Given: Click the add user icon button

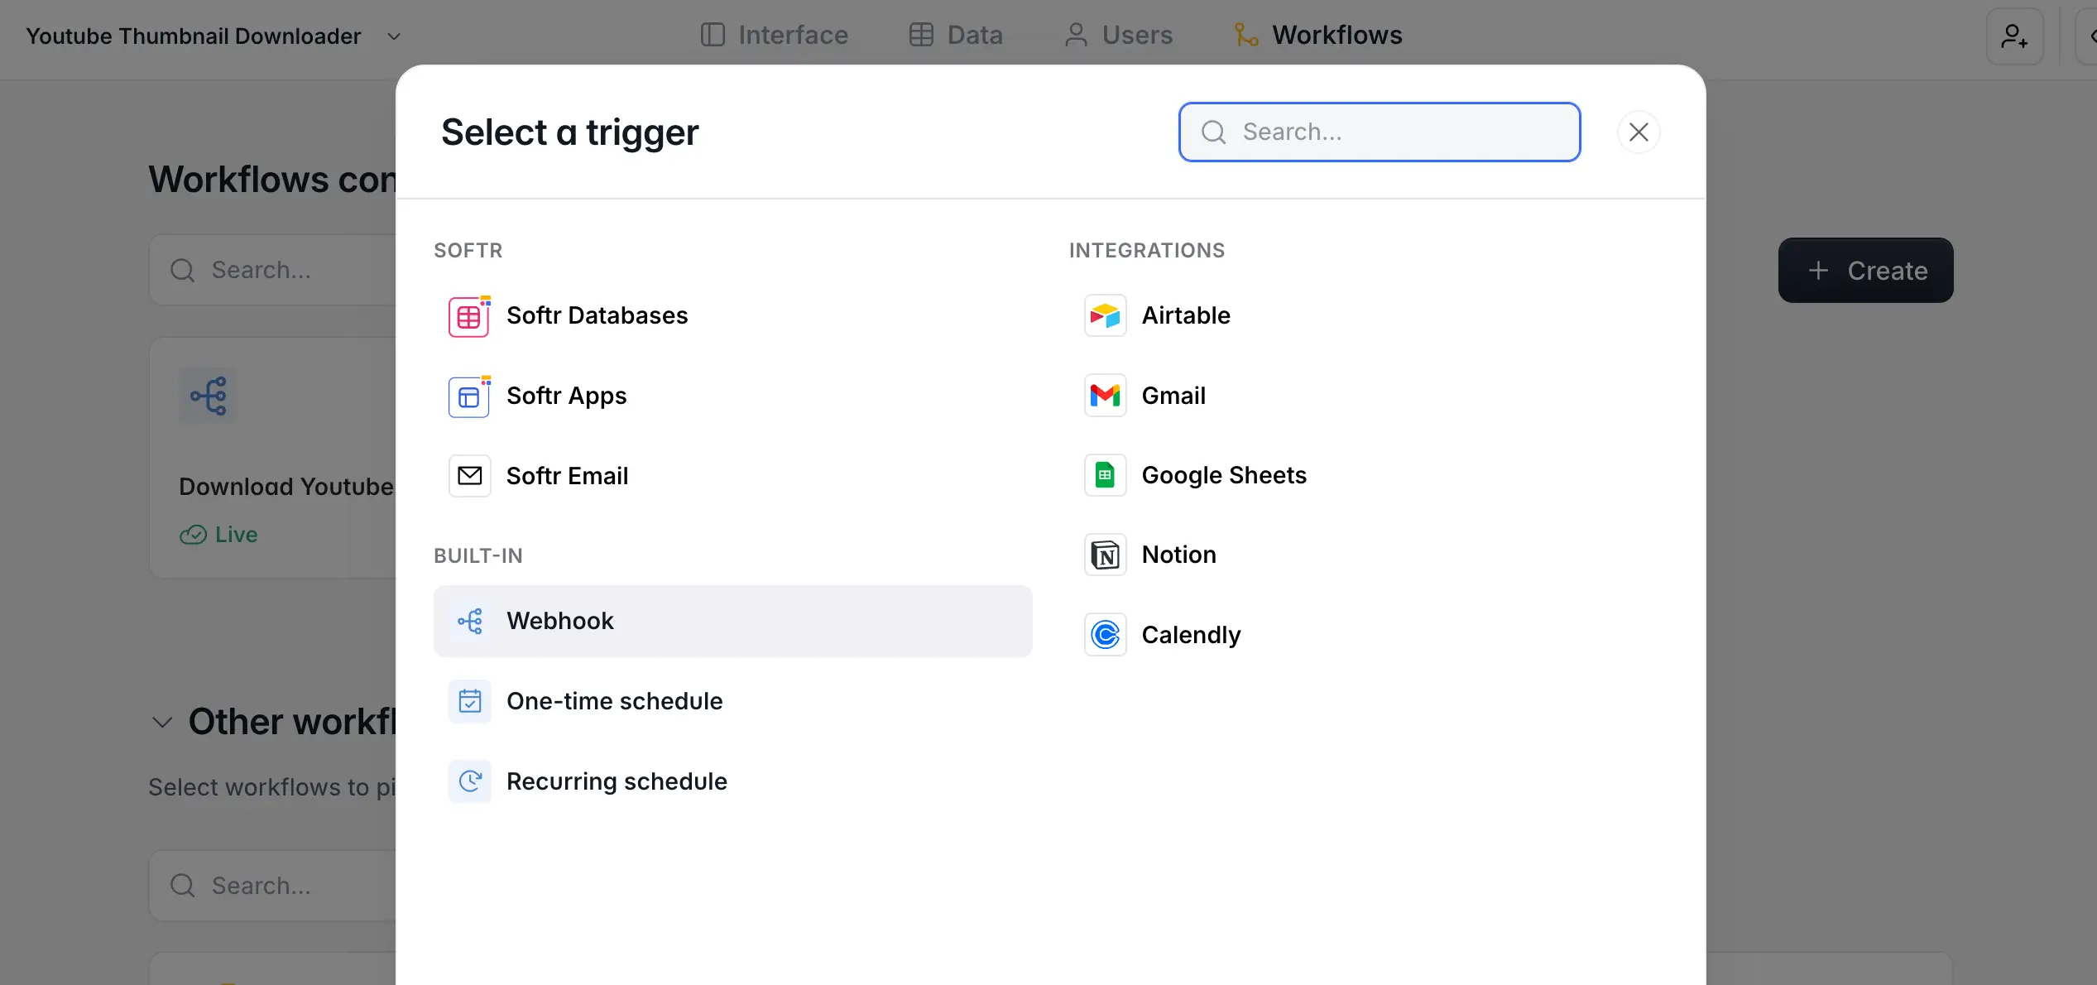Looking at the screenshot, I should click(2014, 36).
